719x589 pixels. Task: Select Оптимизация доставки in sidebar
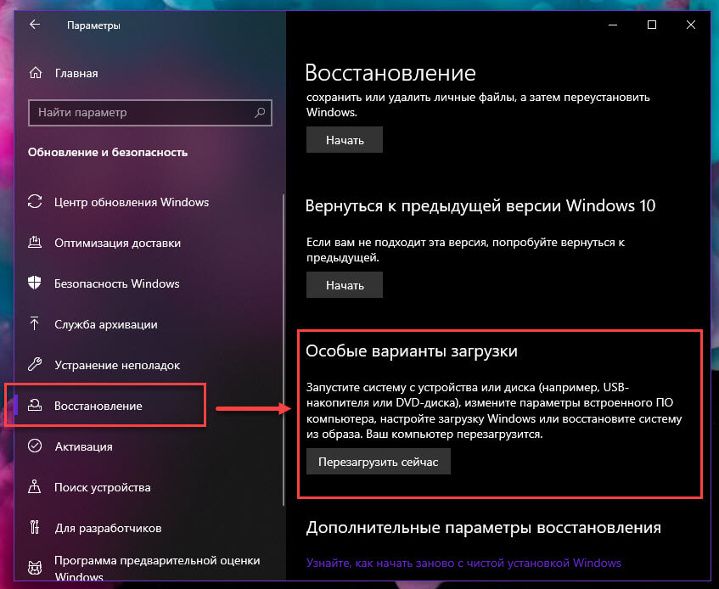click(x=117, y=243)
